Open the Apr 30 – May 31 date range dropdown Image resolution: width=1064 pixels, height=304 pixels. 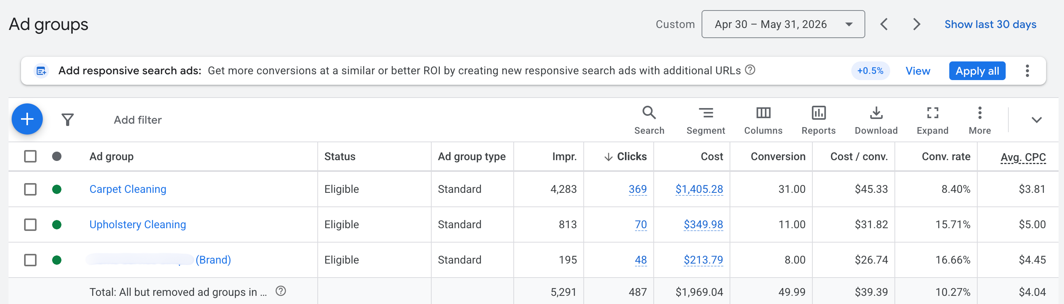(x=783, y=24)
